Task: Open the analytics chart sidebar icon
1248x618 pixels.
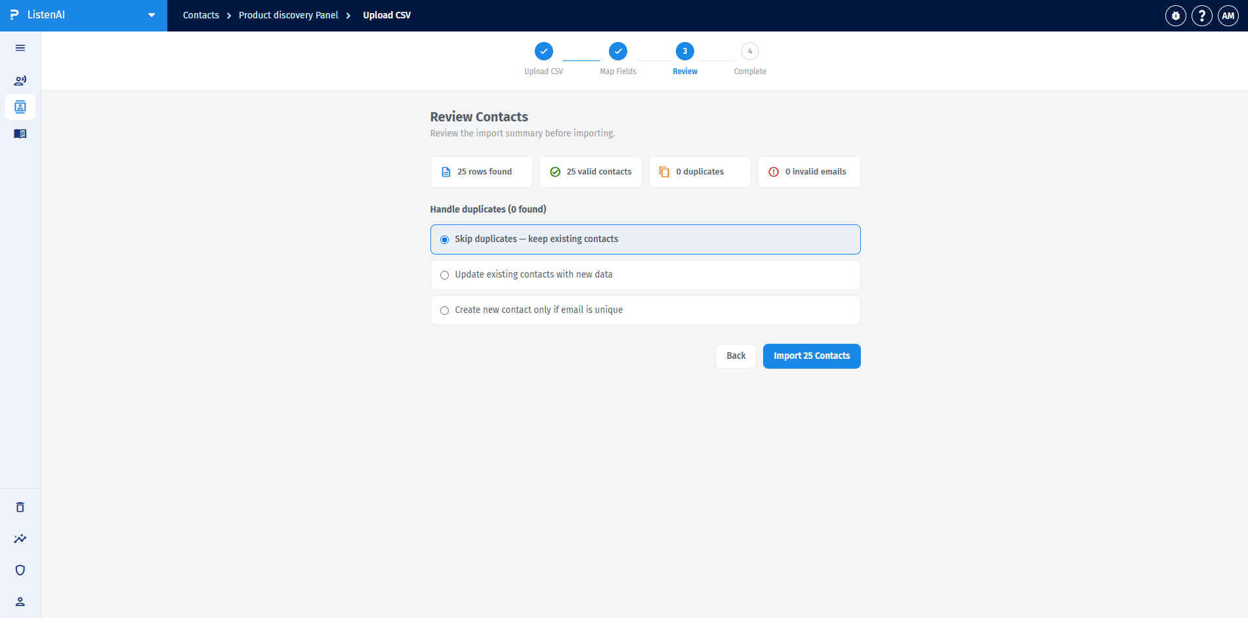Action: click(20, 539)
